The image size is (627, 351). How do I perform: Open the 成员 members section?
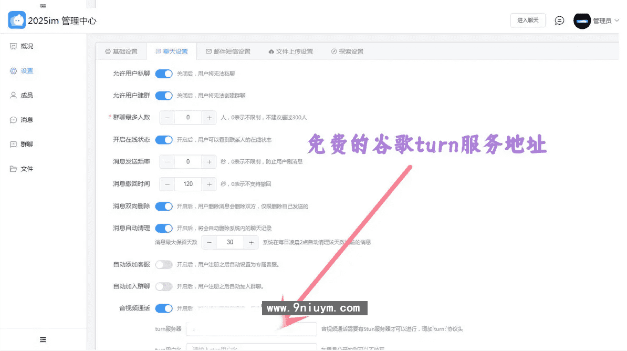tap(26, 95)
